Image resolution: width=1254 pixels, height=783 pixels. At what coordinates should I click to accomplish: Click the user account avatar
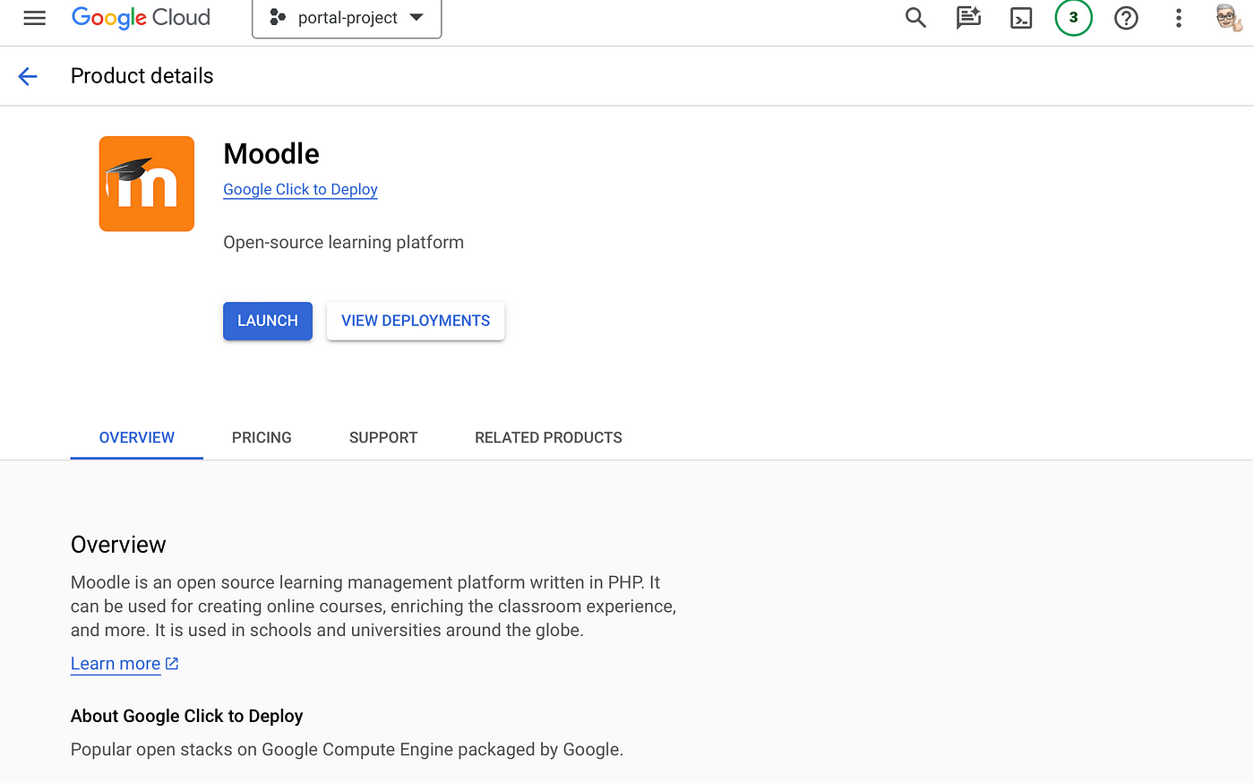1229,18
